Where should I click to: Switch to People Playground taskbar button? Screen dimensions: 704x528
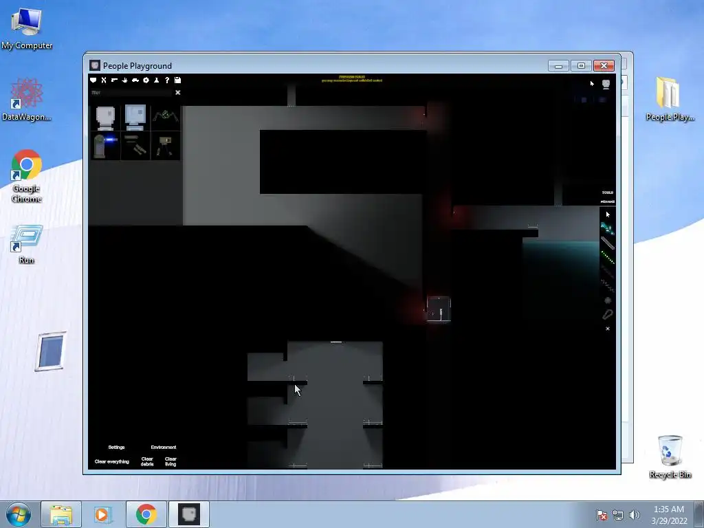(189, 514)
